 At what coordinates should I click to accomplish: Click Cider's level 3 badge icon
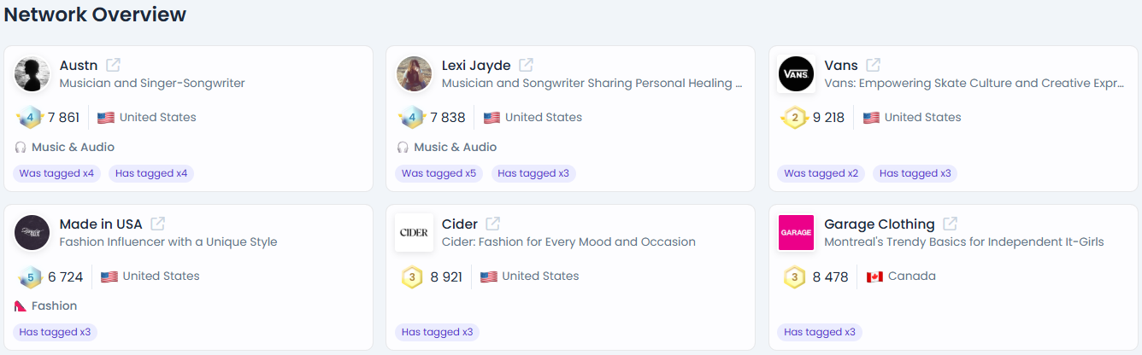412,277
